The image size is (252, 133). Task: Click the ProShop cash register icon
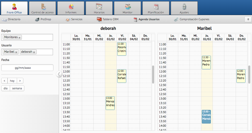[x=37, y=20]
